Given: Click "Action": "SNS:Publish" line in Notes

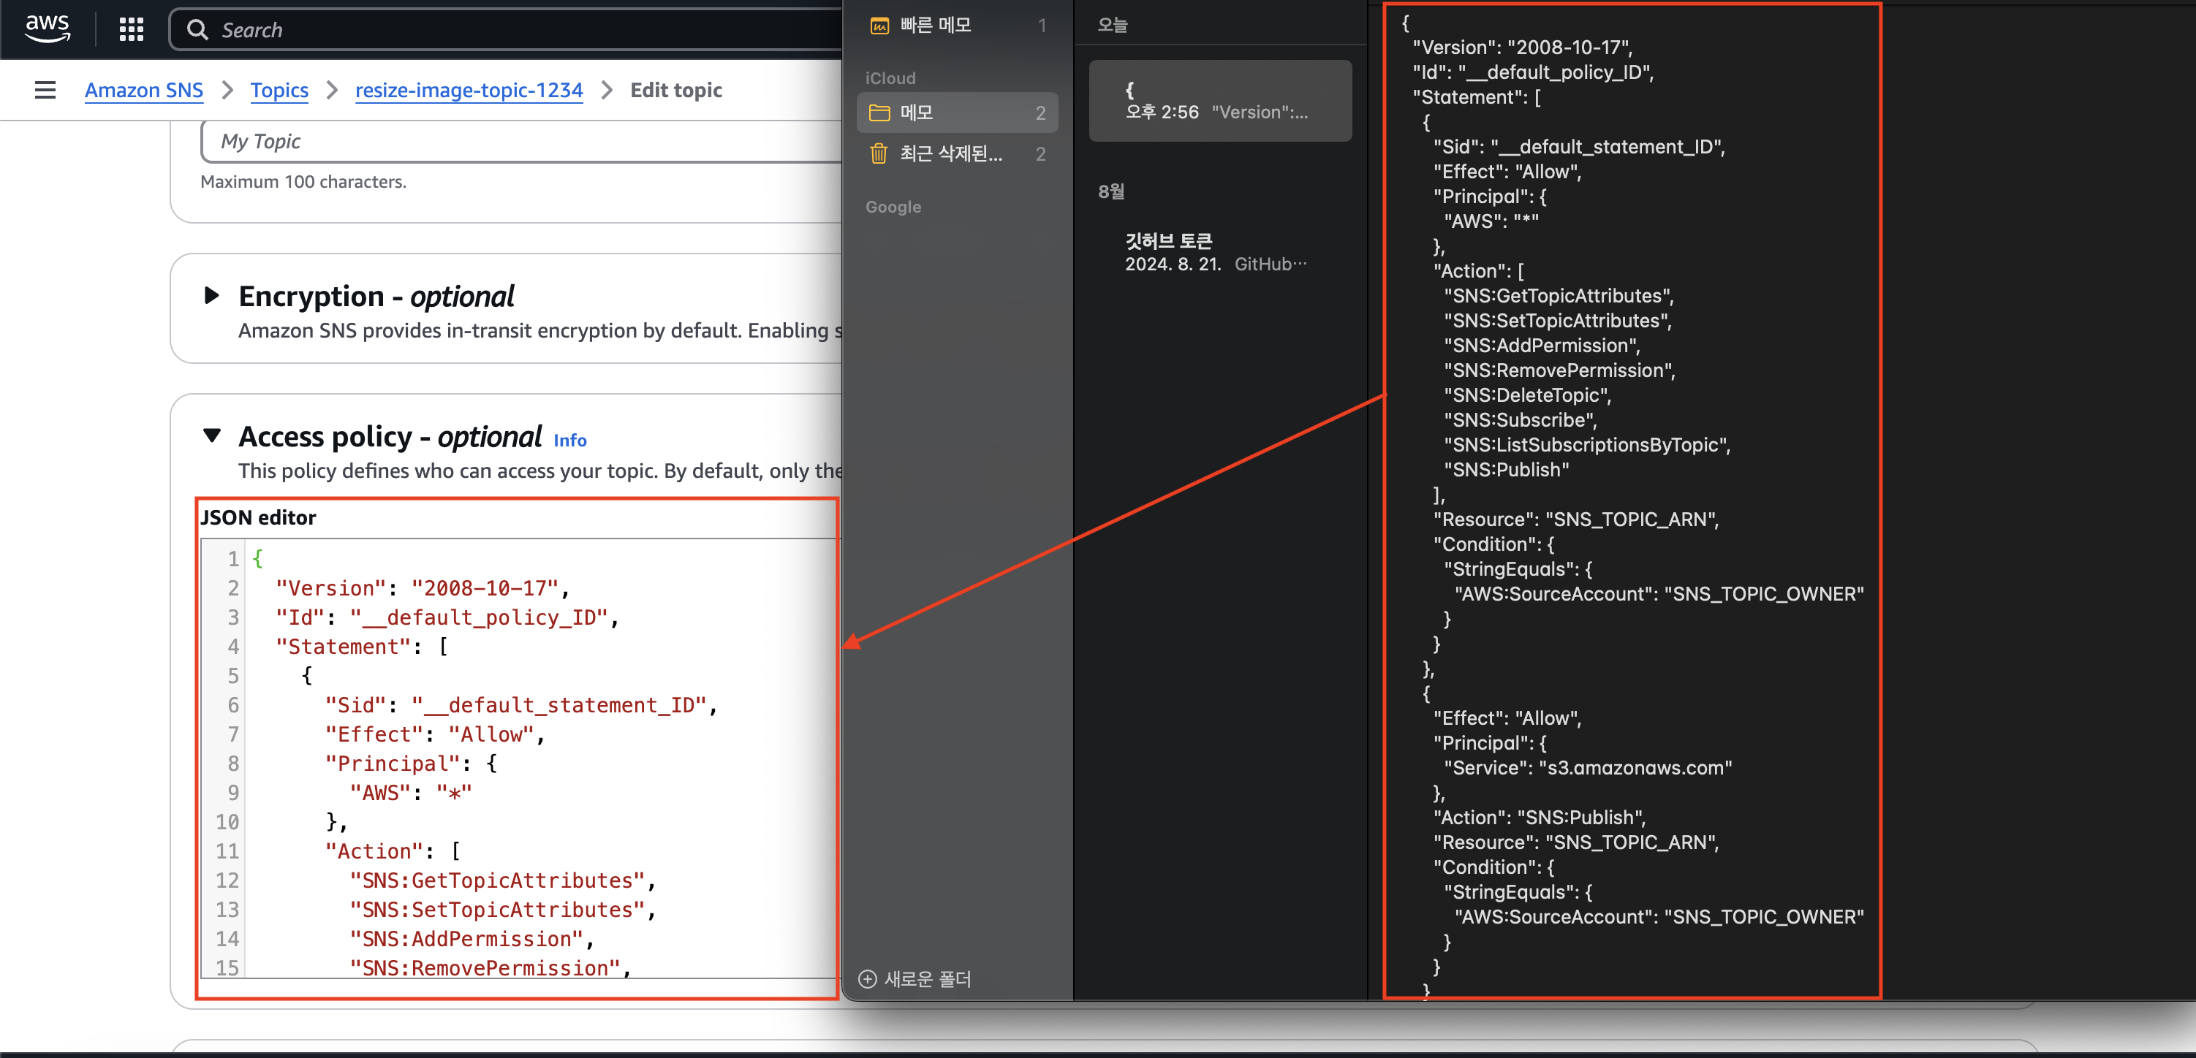Looking at the screenshot, I should pyautogui.click(x=1539, y=817).
